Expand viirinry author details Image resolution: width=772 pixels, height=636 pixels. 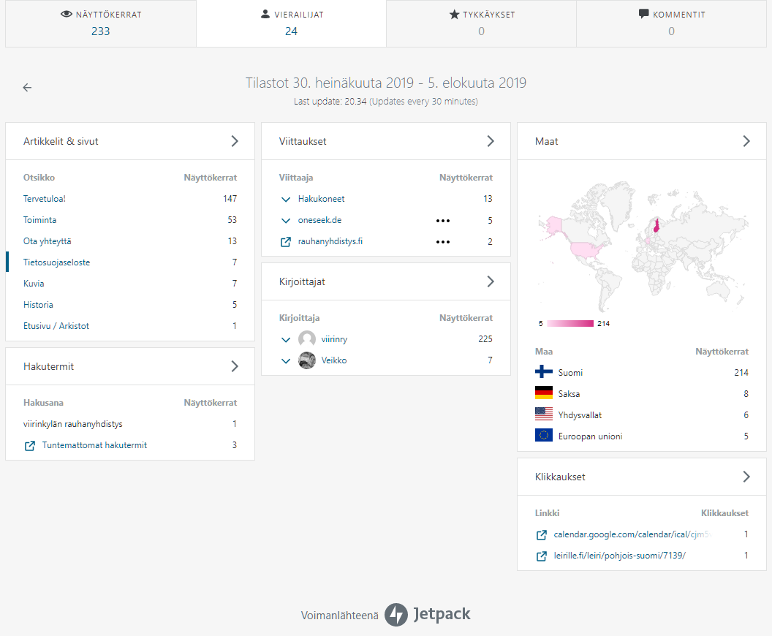pyautogui.click(x=286, y=340)
